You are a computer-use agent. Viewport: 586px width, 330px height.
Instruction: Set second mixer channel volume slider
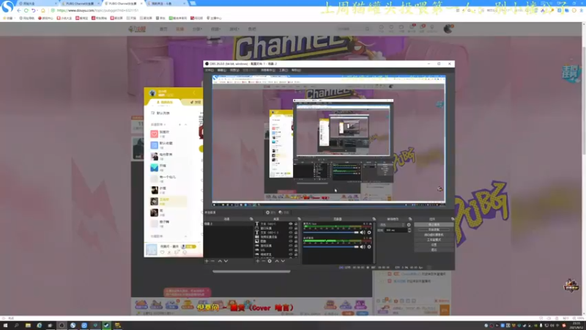(x=331, y=247)
